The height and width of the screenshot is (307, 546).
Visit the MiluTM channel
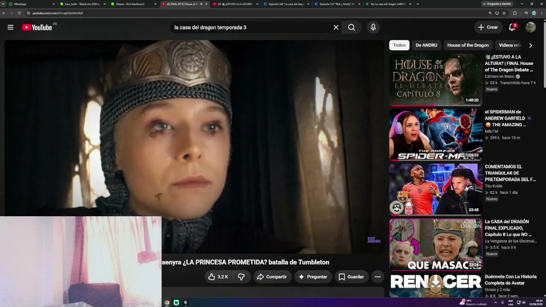pyautogui.click(x=491, y=131)
